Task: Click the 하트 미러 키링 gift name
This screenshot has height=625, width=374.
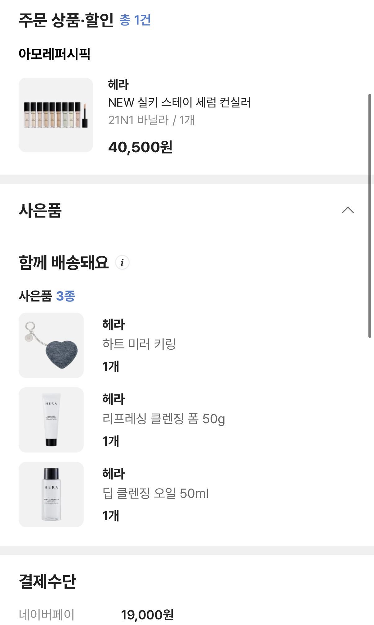Action: [x=139, y=344]
